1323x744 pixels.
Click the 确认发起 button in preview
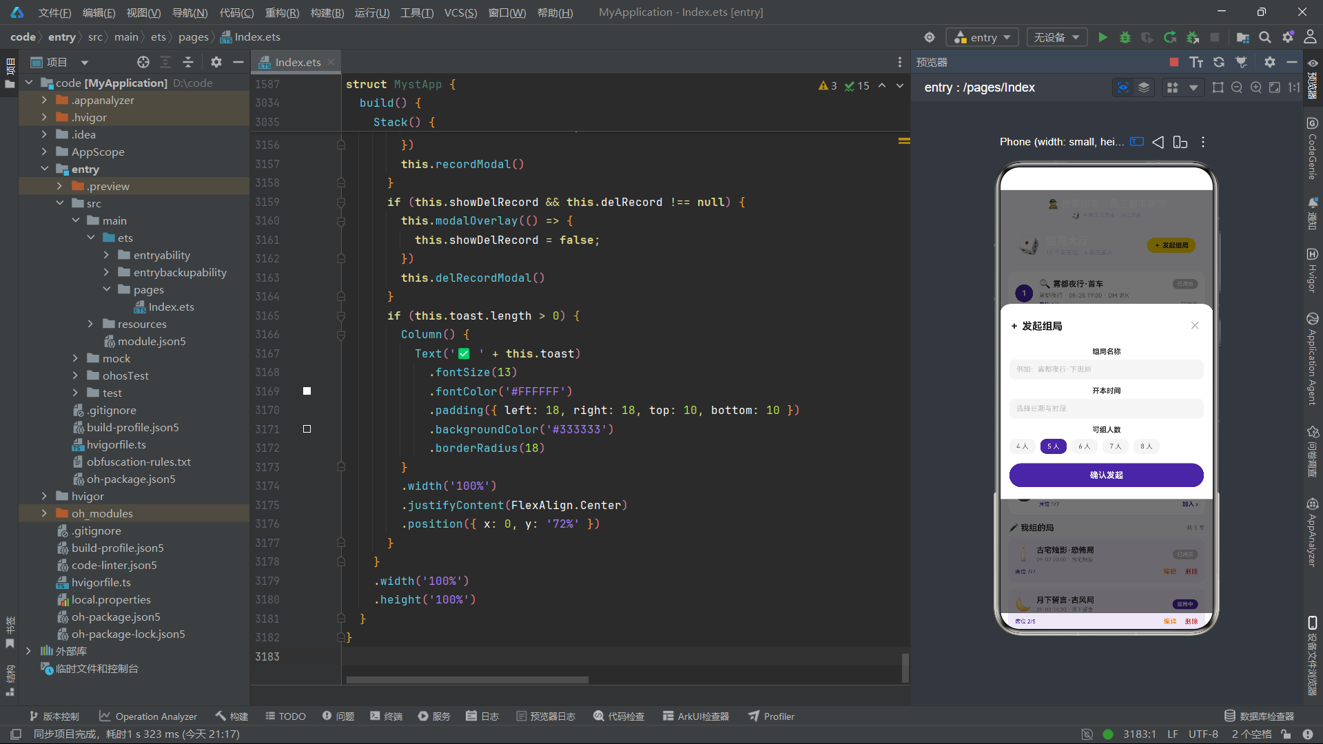coord(1106,475)
